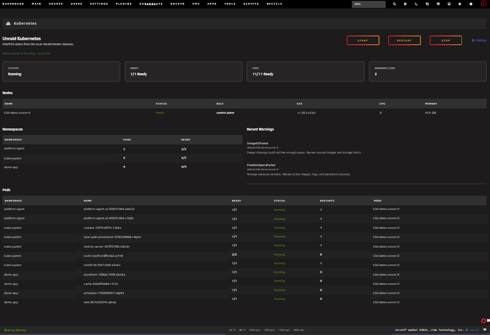Select pod web-9b7a33d3f4-q8v6y

coord(100,302)
